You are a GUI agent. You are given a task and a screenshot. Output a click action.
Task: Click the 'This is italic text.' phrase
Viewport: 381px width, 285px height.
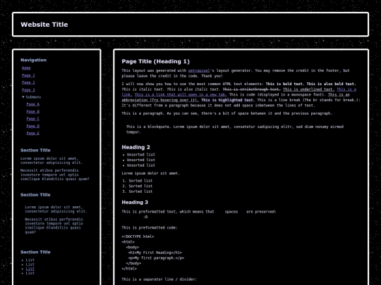coord(143,89)
